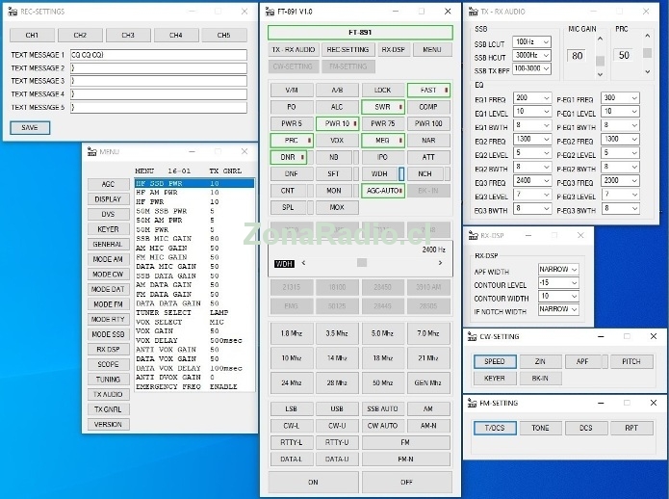Image resolution: width=669 pixels, height=499 pixels.
Task: Switch to the 7.0 Mhz band
Action: 428,333
